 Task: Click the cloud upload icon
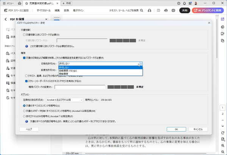(166, 11)
